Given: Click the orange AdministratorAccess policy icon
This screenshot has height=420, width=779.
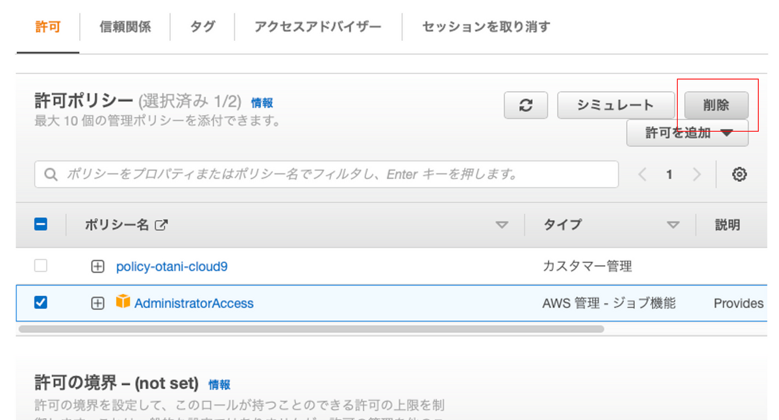Looking at the screenshot, I should 123,302.
